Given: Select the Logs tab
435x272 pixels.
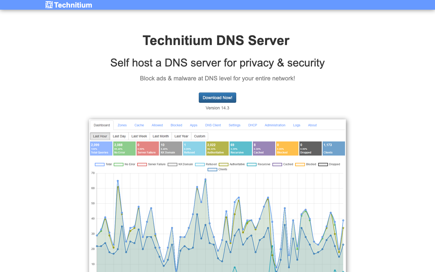Looking at the screenshot, I should tap(297, 125).
